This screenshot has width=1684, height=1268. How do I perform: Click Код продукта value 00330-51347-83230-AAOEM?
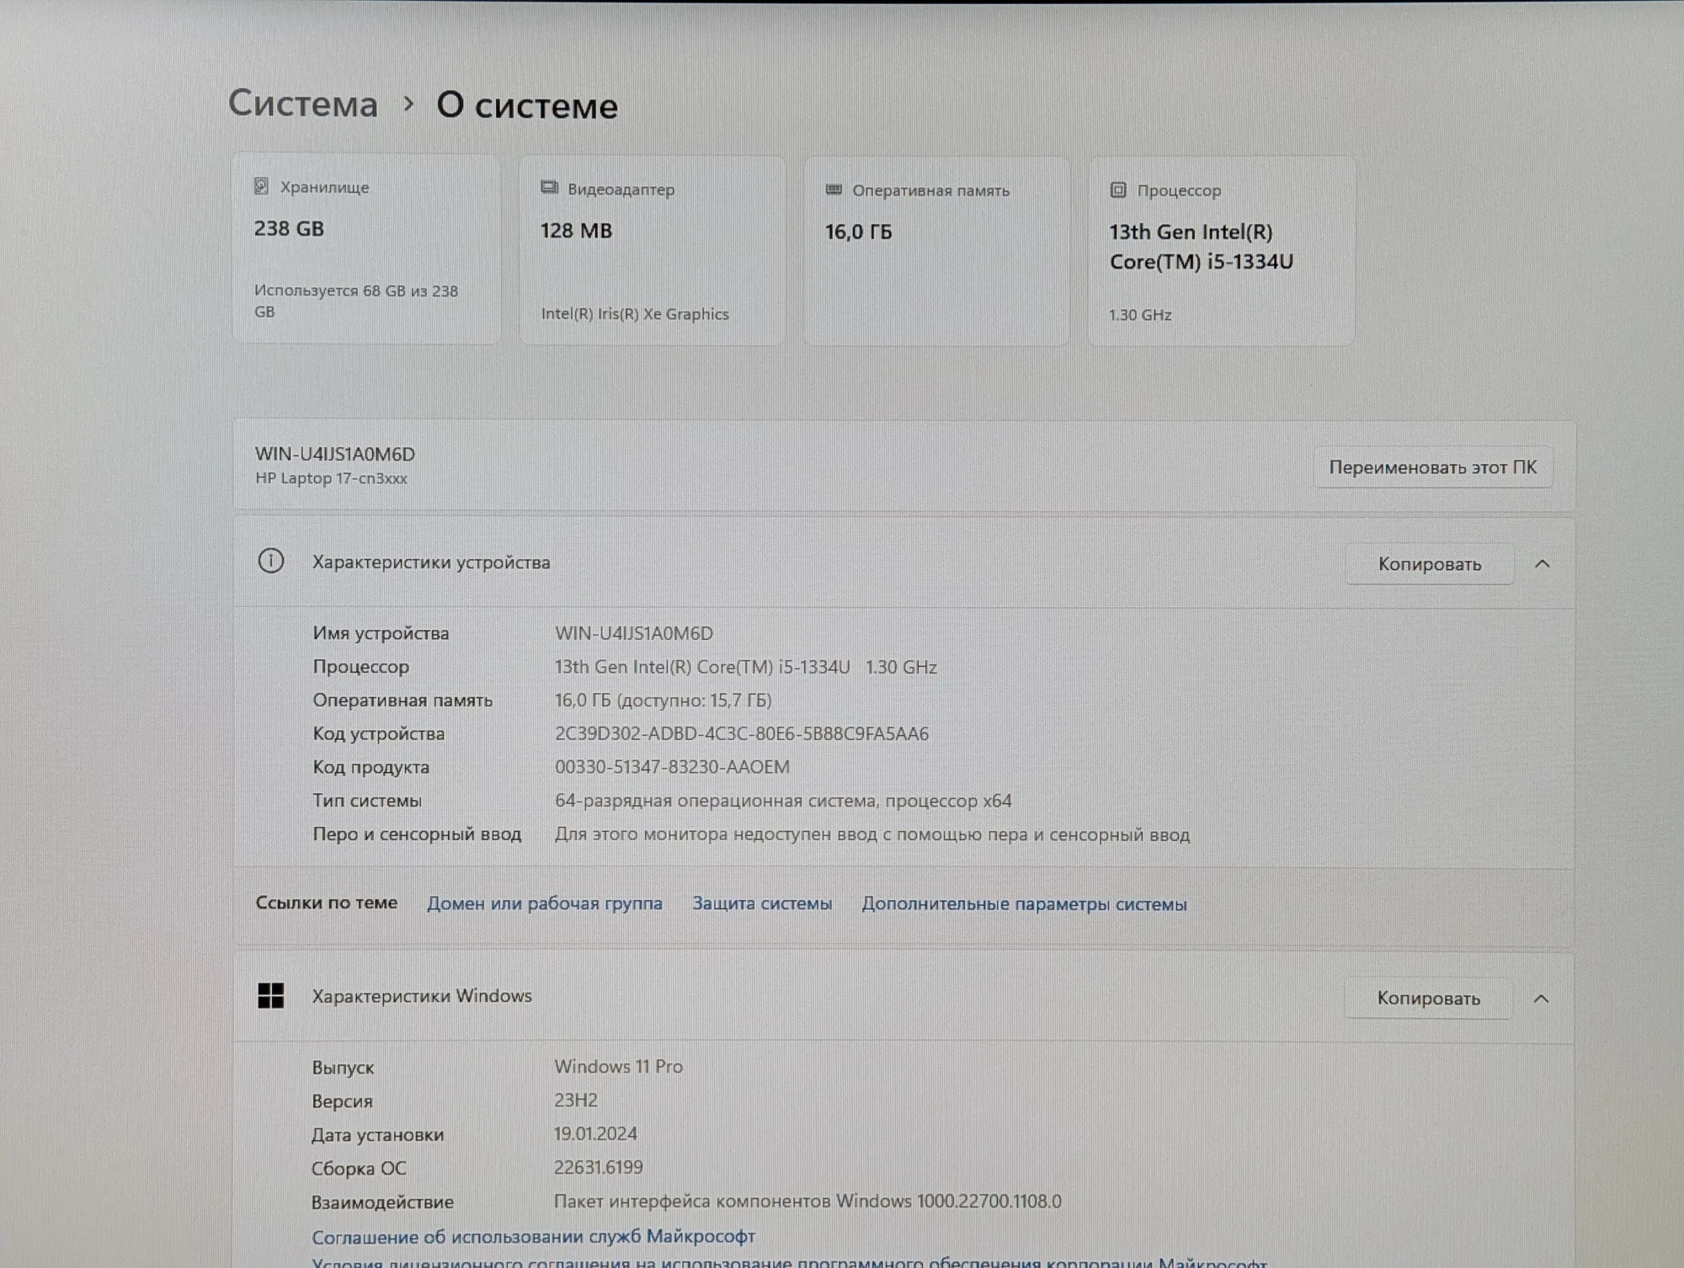coord(672,767)
